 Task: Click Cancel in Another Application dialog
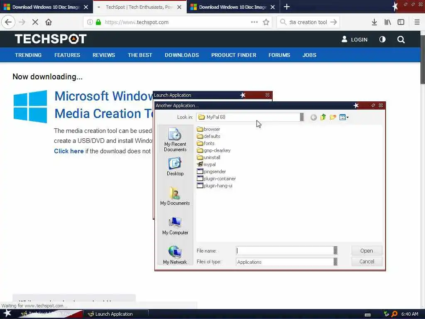[367, 262]
